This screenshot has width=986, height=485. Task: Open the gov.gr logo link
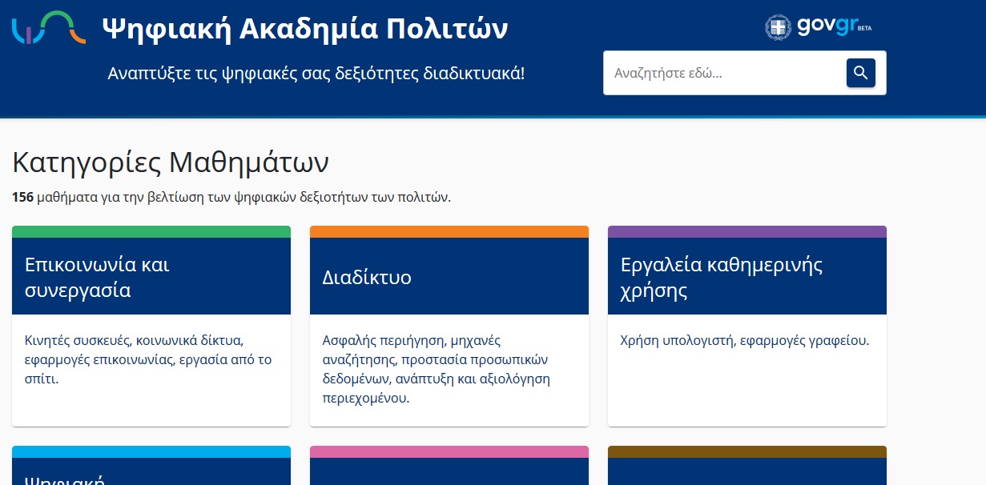pyautogui.click(x=819, y=27)
